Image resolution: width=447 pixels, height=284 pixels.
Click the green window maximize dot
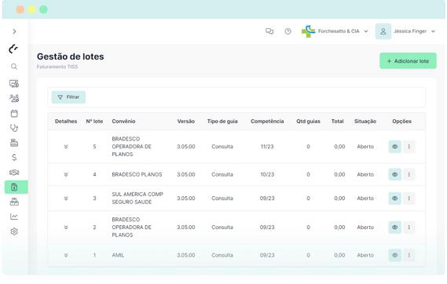(x=43, y=9)
